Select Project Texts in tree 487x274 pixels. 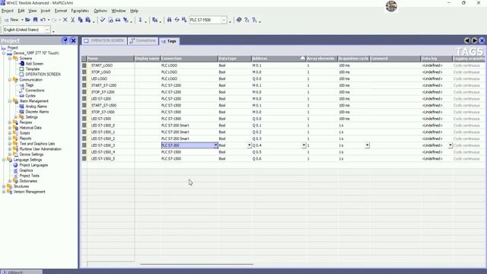[x=29, y=176]
